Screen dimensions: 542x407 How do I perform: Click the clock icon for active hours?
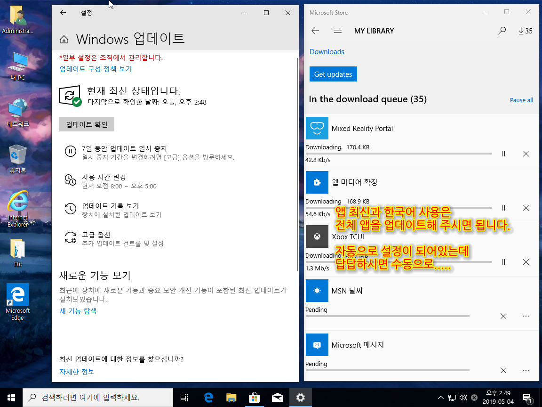[71, 180]
